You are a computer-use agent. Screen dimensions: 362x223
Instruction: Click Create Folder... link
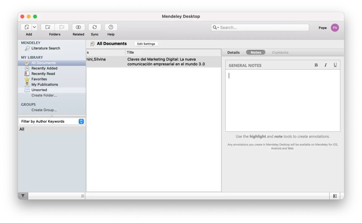coord(44,95)
